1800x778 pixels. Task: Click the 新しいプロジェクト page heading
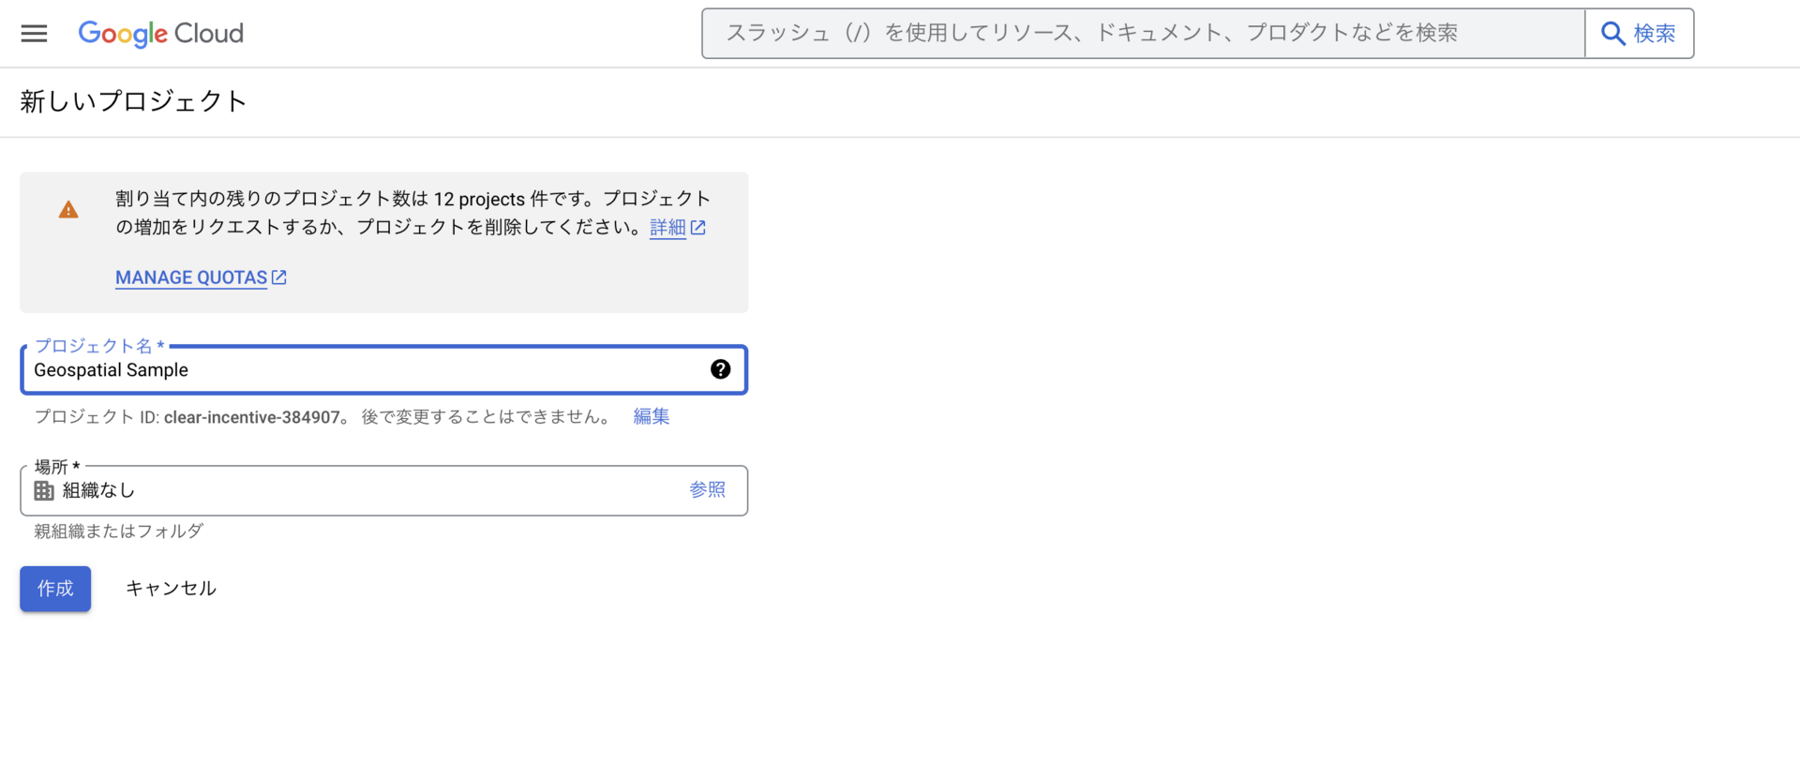tap(133, 101)
